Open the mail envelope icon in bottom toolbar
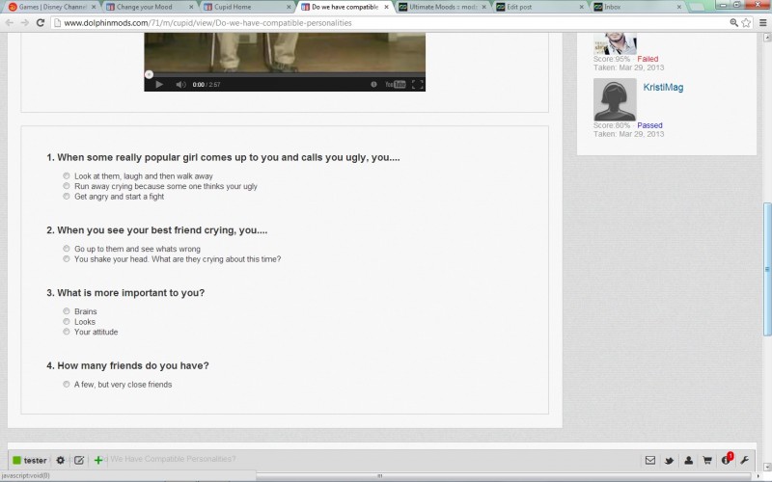The image size is (772, 482). pyautogui.click(x=649, y=461)
